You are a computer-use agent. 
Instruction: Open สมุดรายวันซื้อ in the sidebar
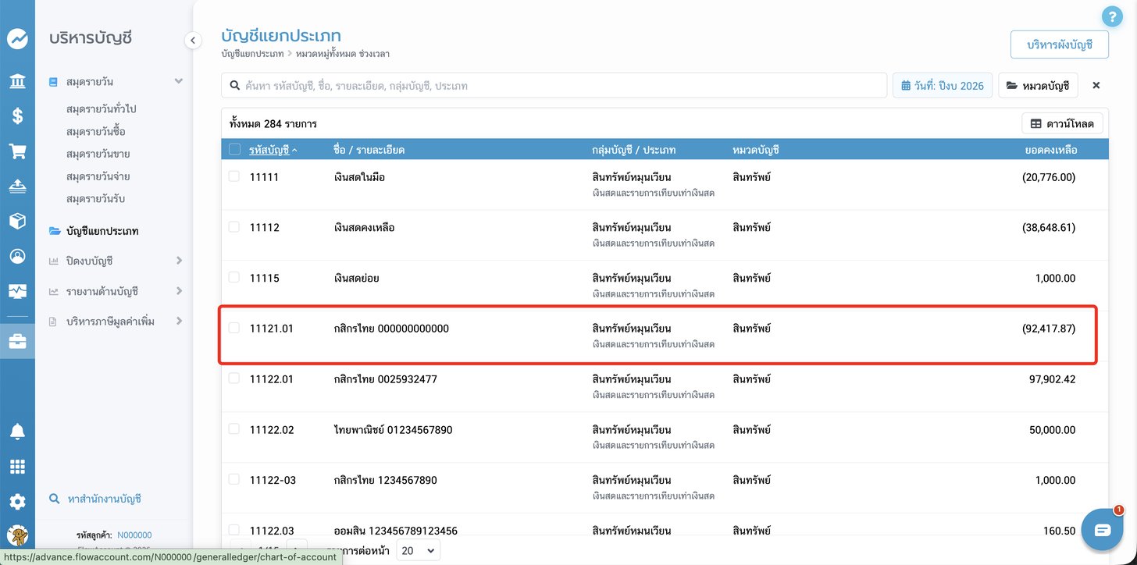96,131
